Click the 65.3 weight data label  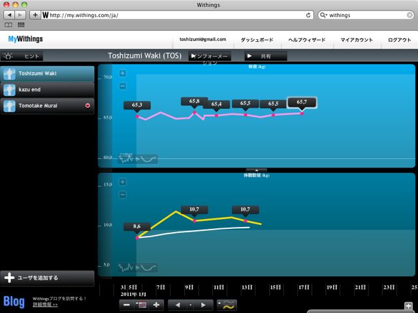pyautogui.click(x=137, y=105)
